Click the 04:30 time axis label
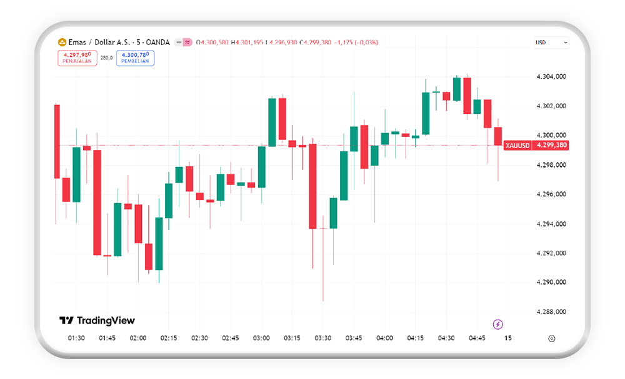The height and width of the screenshot is (379, 625). [446, 338]
